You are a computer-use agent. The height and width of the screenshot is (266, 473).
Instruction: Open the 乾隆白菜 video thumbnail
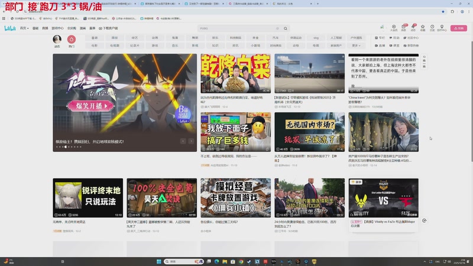(x=235, y=73)
